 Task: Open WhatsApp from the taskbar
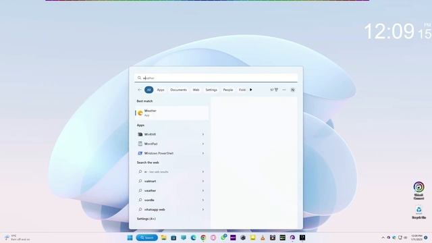[x=223, y=237]
